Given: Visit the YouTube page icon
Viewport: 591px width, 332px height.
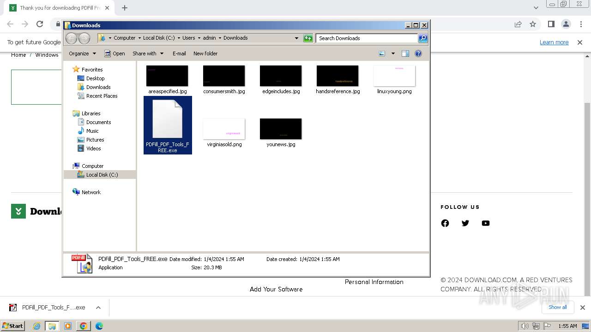Looking at the screenshot, I should [x=486, y=223].
